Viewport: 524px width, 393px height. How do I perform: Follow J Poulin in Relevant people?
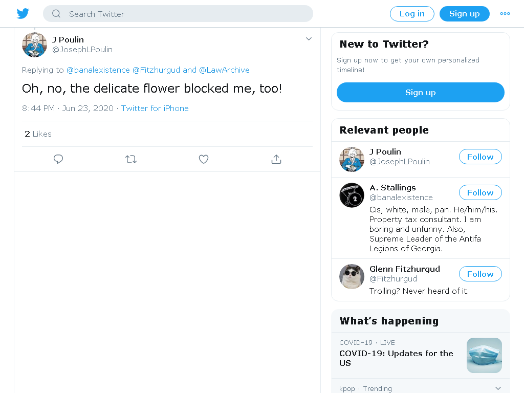click(x=480, y=157)
